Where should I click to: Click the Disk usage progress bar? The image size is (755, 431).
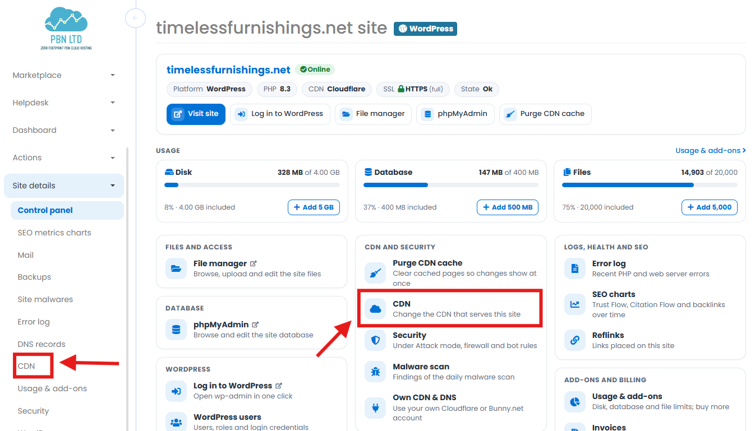pos(252,185)
